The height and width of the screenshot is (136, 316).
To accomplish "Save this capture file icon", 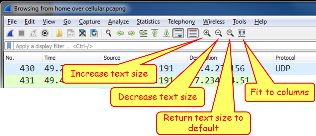I will 71,33.
